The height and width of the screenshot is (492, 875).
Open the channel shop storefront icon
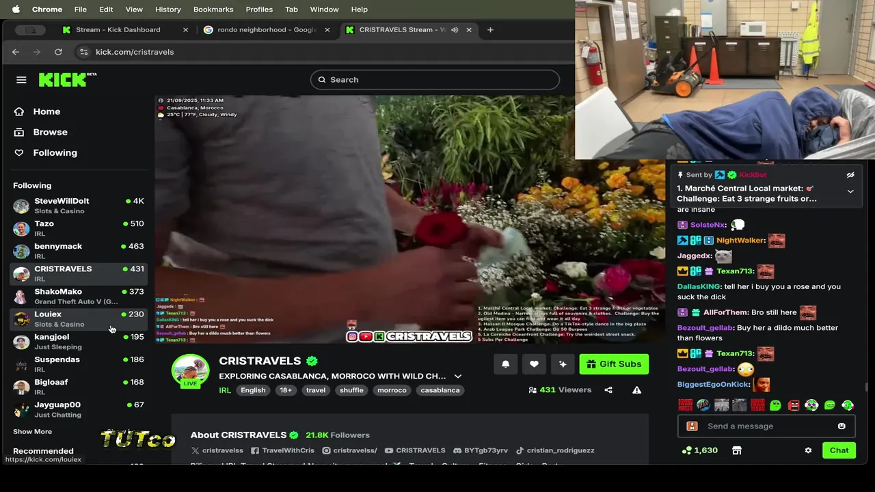pos(736,450)
